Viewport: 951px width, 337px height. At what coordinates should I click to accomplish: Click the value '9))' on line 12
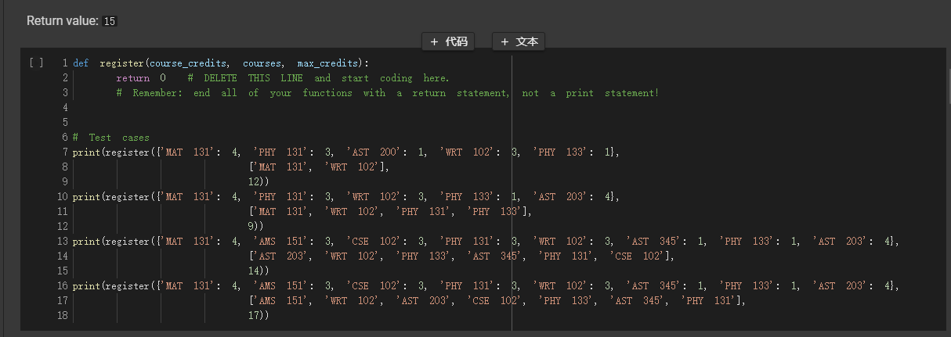(x=256, y=226)
